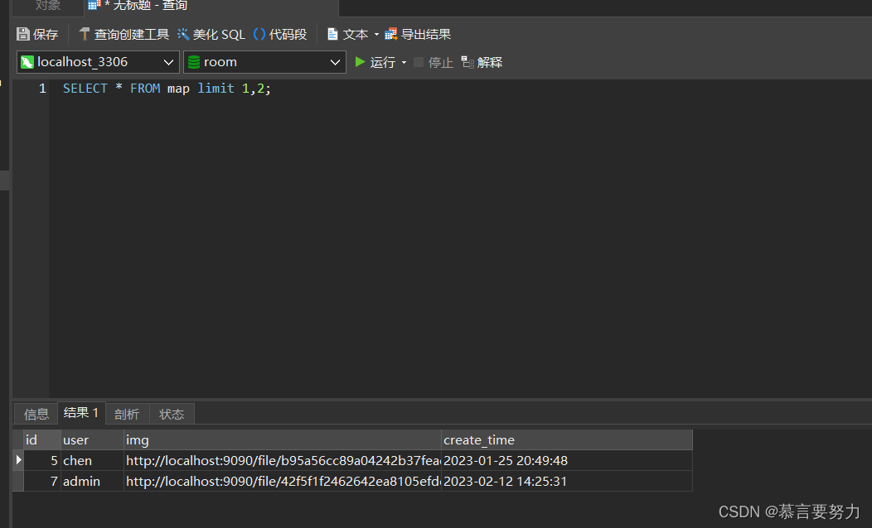Image resolution: width=872 pixels, height=528 pixels.
Task: Click the img column header
Action: point(283,439)
